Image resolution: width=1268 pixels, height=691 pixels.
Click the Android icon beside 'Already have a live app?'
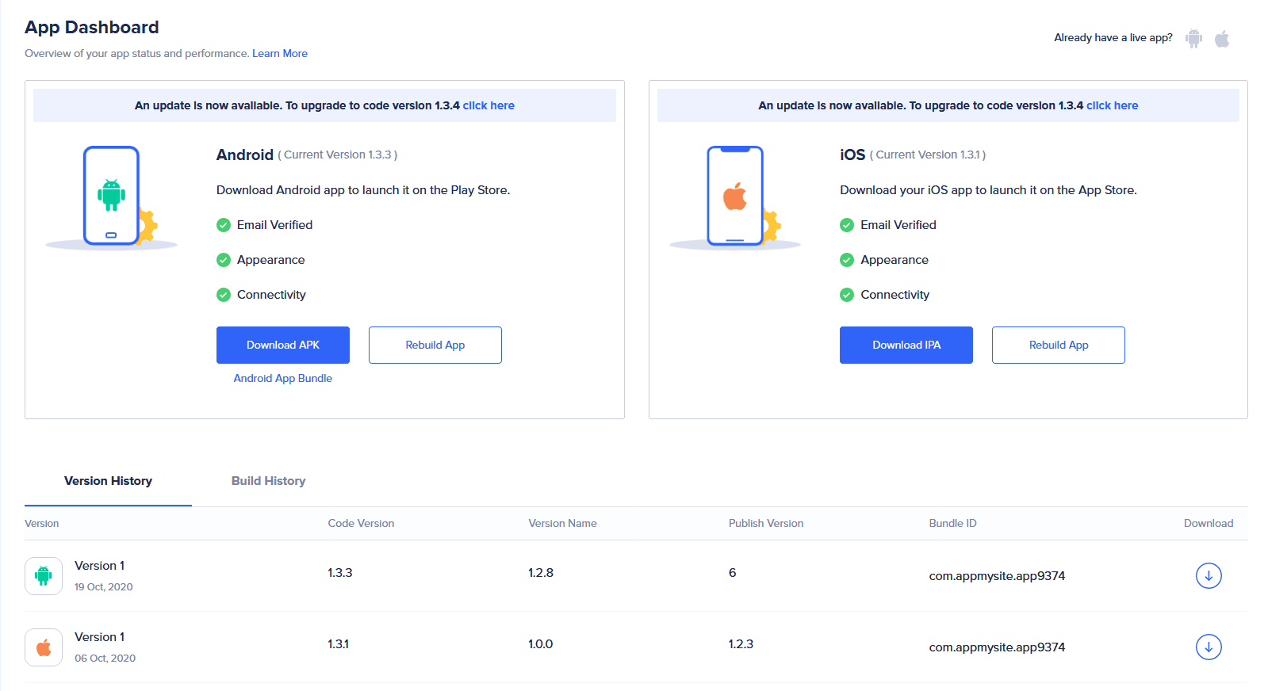(1193, 38)
